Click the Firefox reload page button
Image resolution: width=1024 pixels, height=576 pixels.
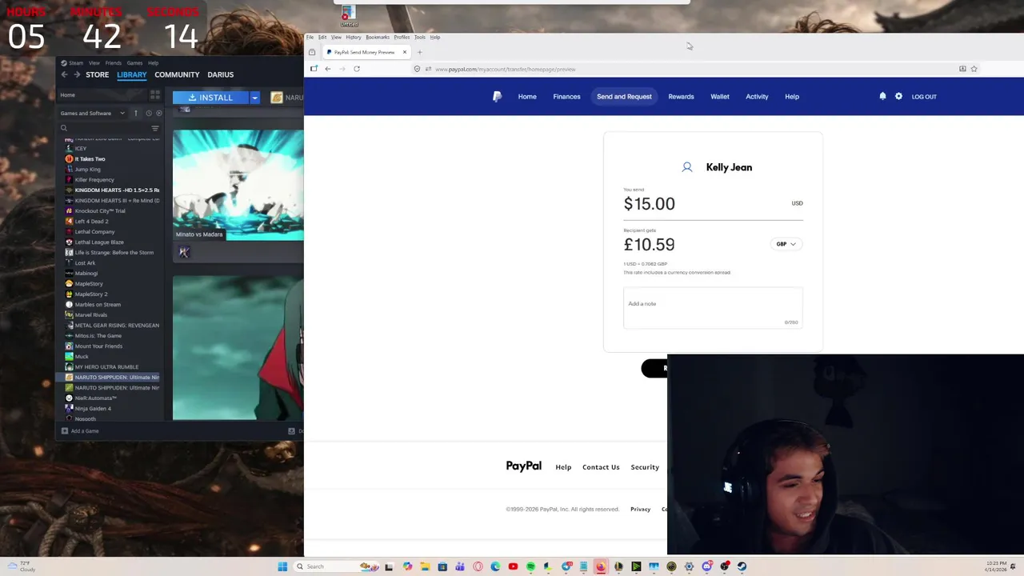tap(357, 69)
